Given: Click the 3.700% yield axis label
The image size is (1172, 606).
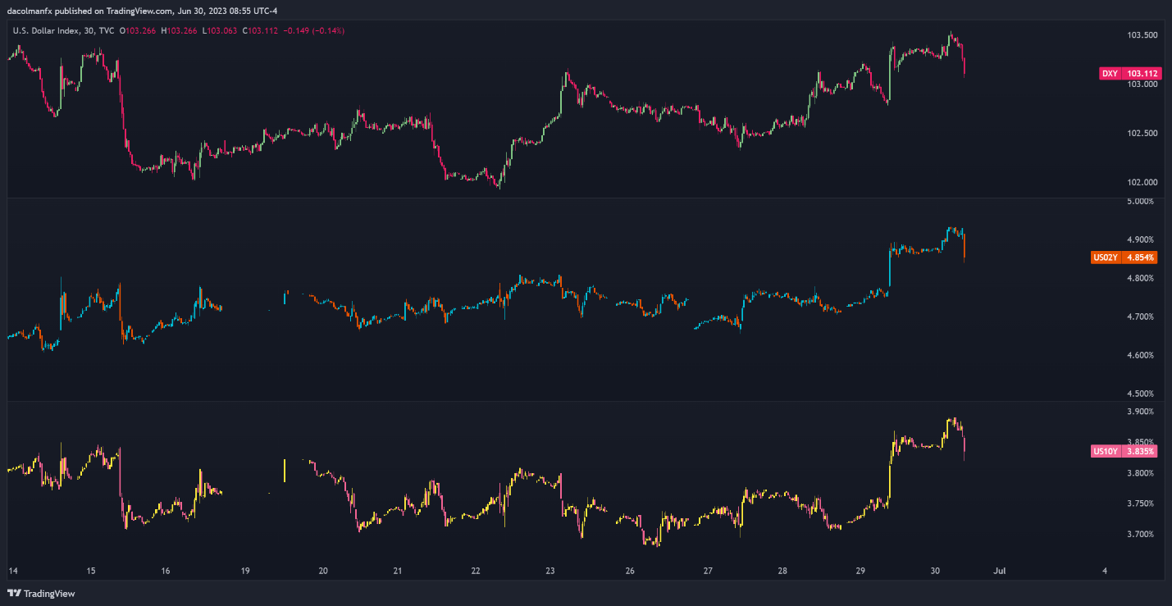Looking at the screenshot, I should (x=1141, y=534).
